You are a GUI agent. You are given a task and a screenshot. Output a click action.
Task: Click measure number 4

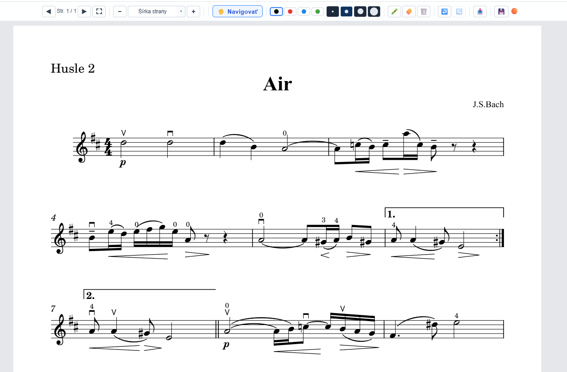pos(53,217)
